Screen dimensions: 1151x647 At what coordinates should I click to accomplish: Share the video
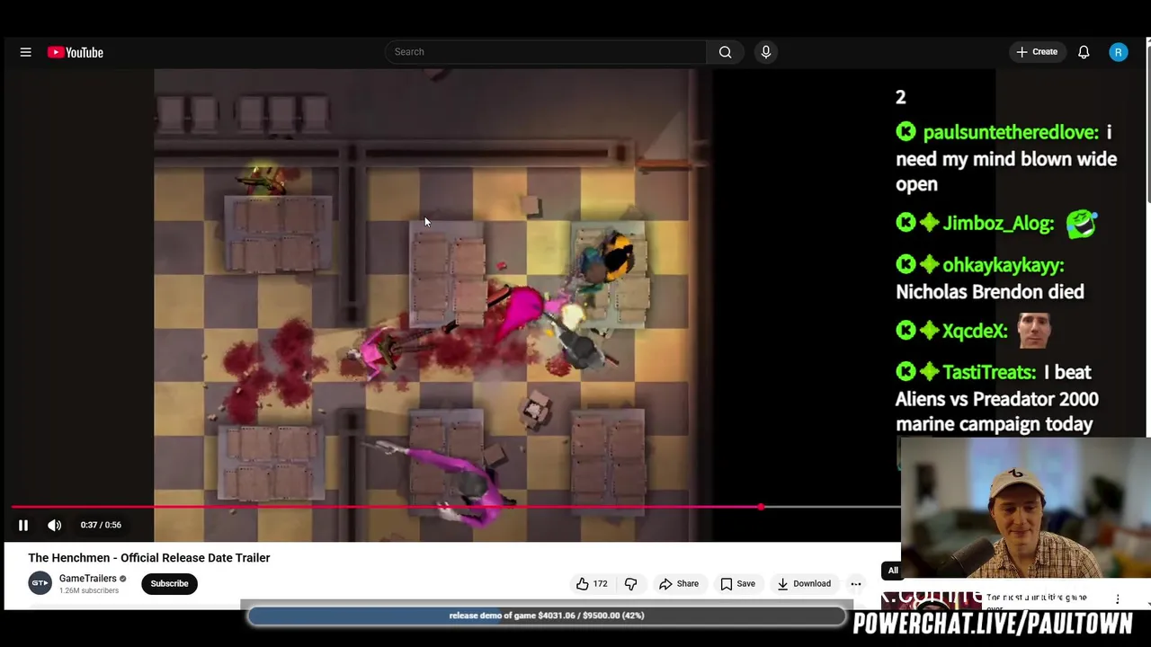click(x=679, y=584)
